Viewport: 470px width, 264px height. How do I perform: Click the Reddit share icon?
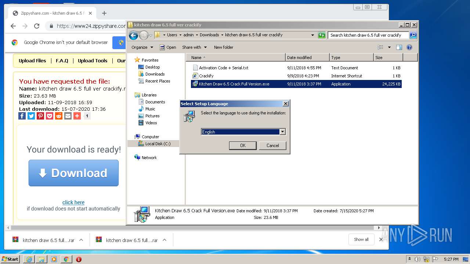point(59,116)
